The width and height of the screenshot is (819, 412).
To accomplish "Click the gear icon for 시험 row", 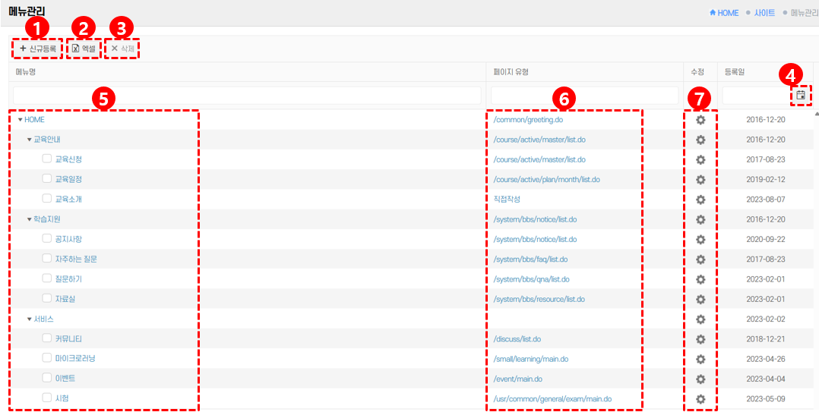I will pos(700,398).
